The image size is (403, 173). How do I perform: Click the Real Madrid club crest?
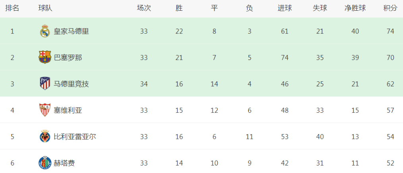point(45,31)
